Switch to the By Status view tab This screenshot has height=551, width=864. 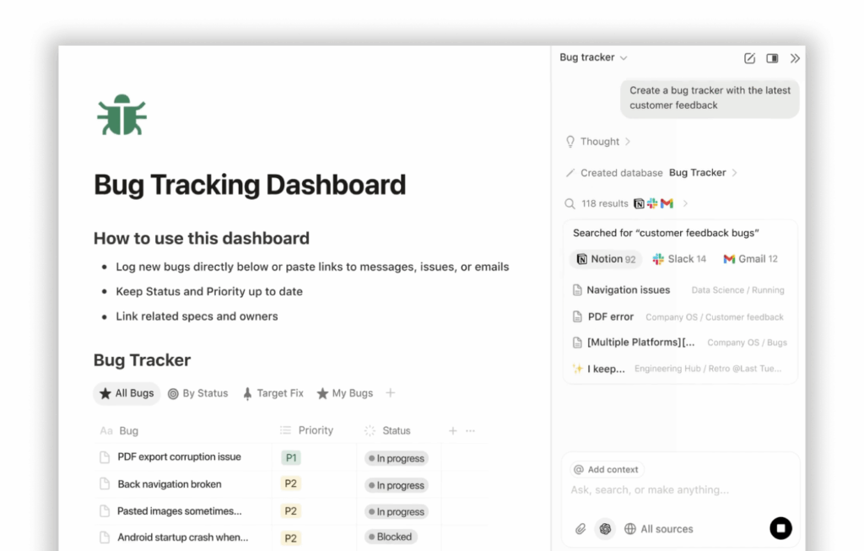click(x=198, y=393)
